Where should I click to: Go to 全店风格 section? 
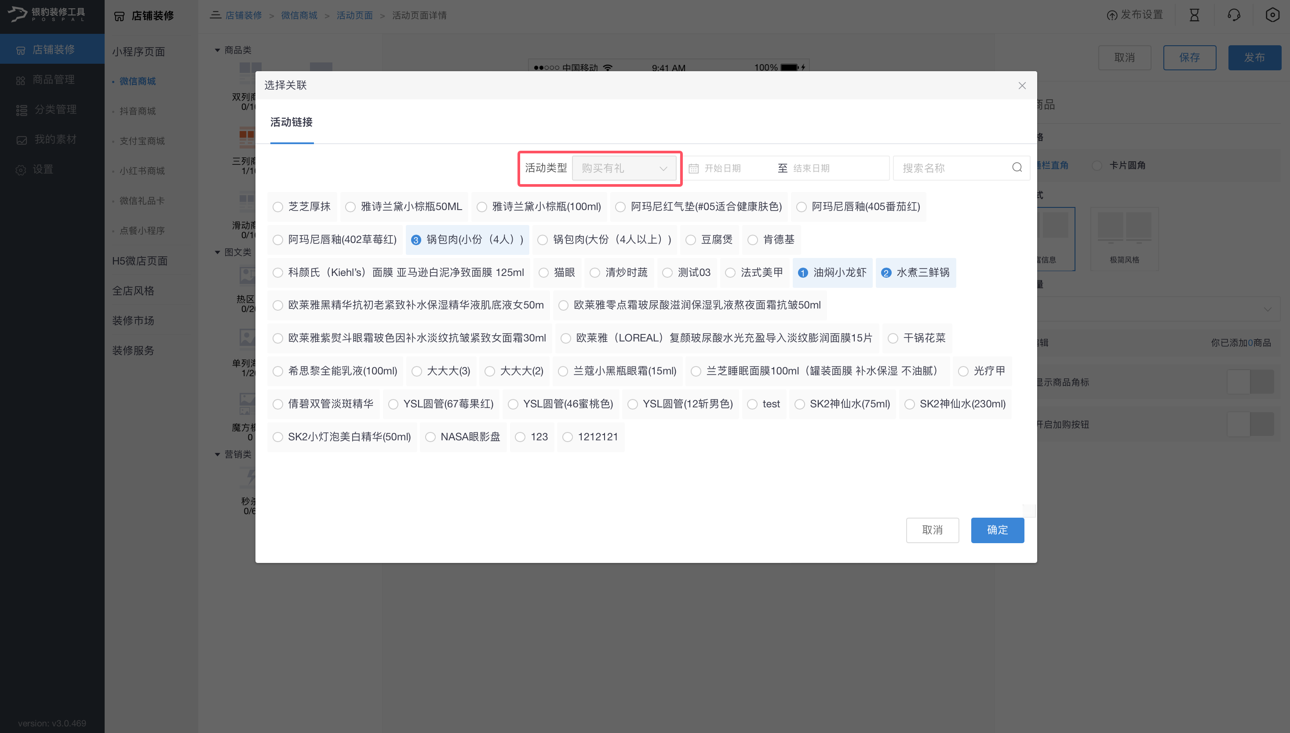133,291
